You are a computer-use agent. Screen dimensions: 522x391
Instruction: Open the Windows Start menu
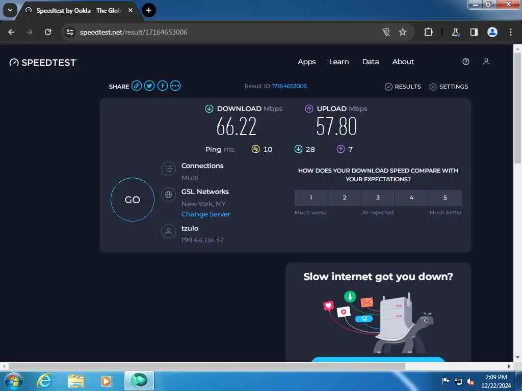pos(14,381)
